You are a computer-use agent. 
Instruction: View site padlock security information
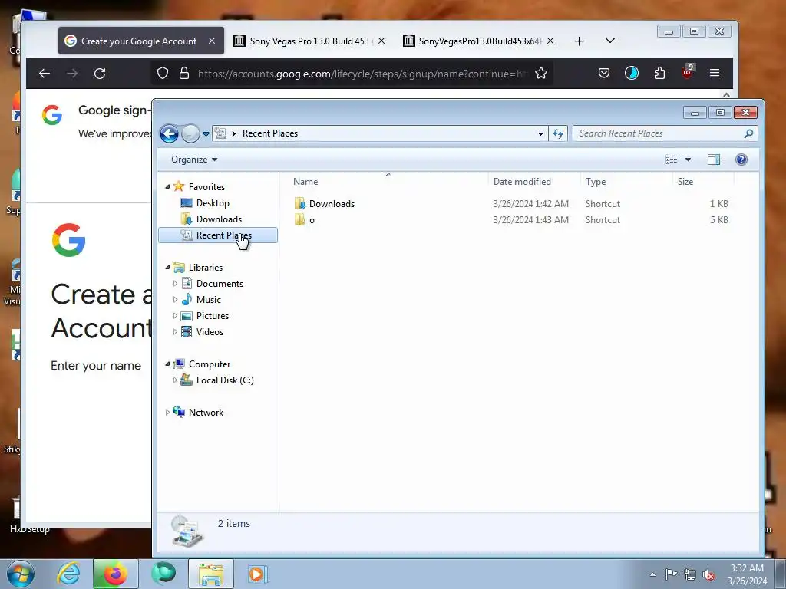(184, 74)
